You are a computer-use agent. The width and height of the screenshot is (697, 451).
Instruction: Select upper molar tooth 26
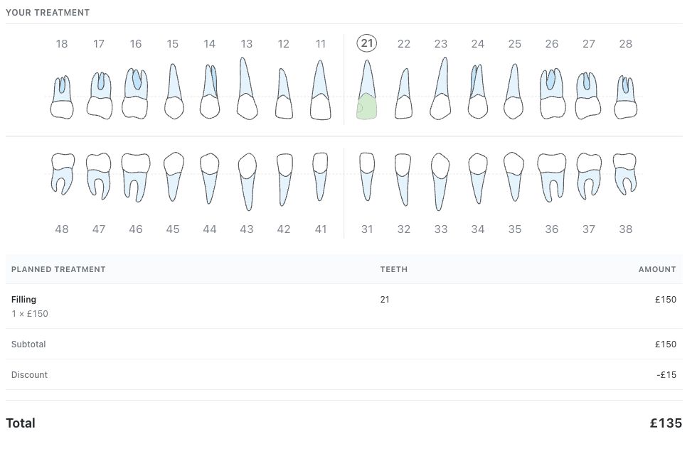tap(553, 93)
